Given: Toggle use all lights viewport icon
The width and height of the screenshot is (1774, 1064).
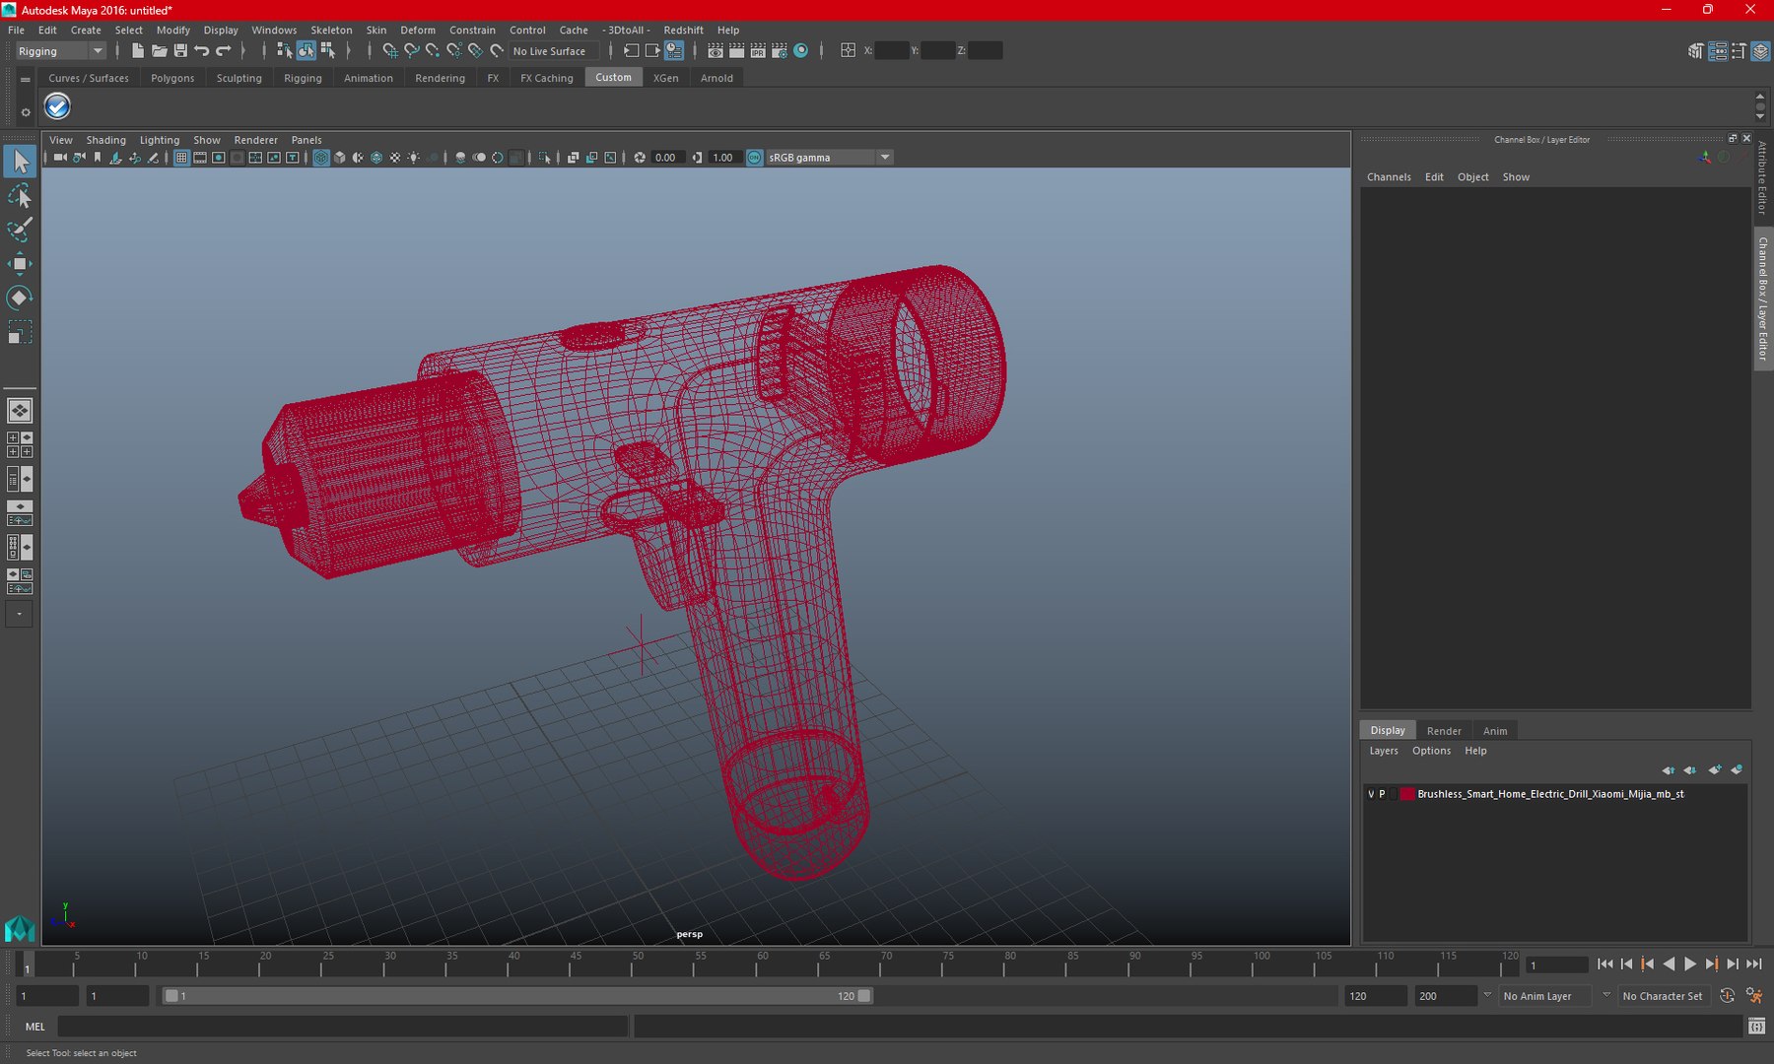Looking at the screenshot, I should (414, 158).
